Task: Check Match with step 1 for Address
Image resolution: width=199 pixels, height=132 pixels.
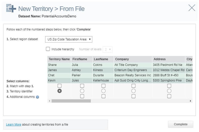Action: (169, 86)
